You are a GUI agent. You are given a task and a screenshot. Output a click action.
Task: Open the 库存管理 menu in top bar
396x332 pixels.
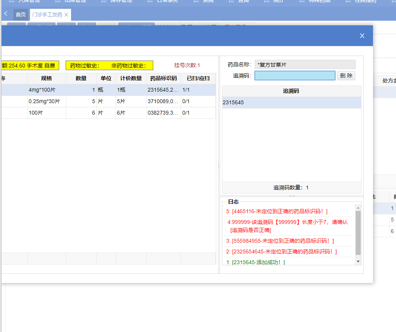(x=117, y=1)
